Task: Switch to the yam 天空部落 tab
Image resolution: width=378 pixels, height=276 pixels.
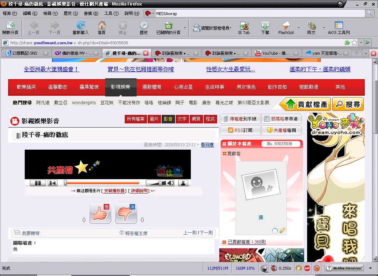Action: coord(326,53)
